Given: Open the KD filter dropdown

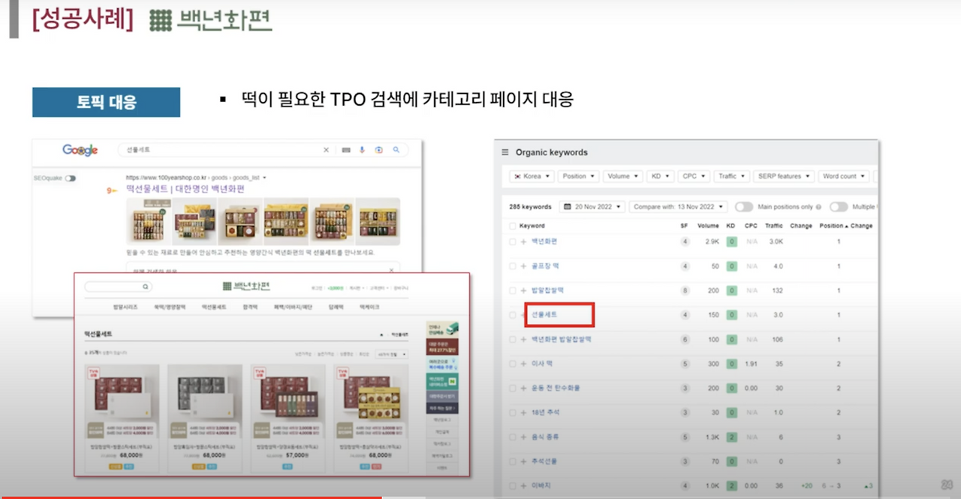Looking at the screenshot, I should coord(660,176).
